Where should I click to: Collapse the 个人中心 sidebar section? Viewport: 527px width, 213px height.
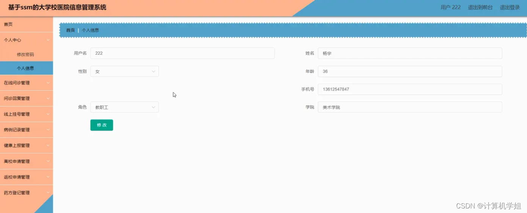(x=26, y=40)
